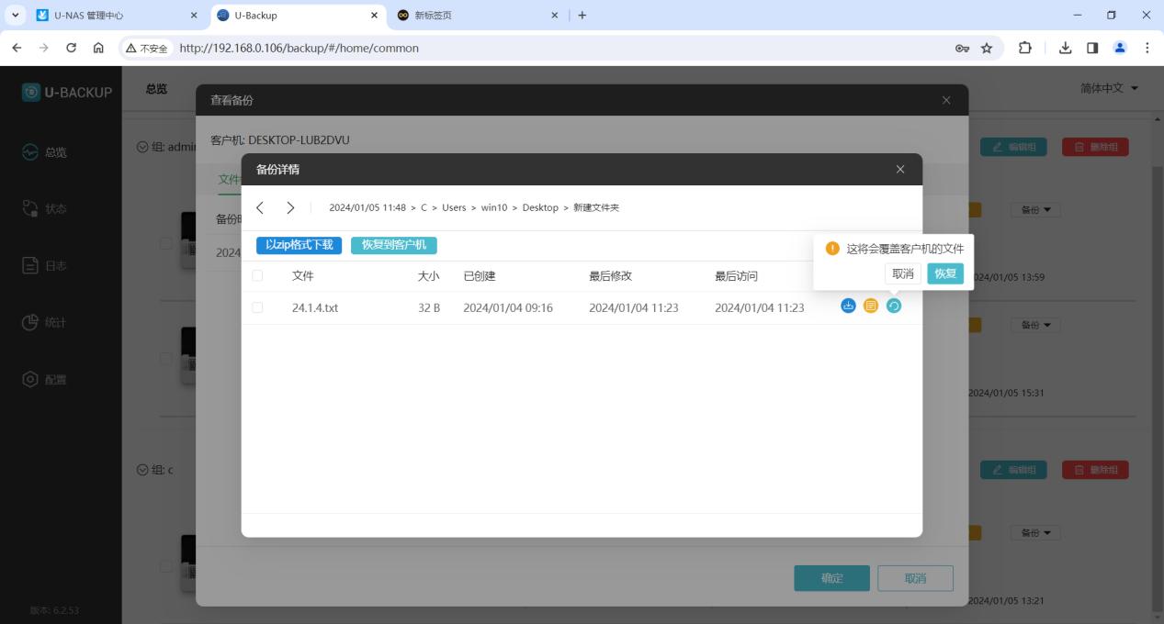Open the 简体中文 language dropdown
The image size is (1164, 624).
point(1109,88)
